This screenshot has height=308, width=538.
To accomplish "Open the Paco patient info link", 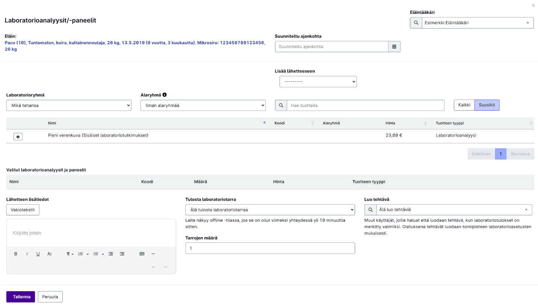I will [135, 46].
